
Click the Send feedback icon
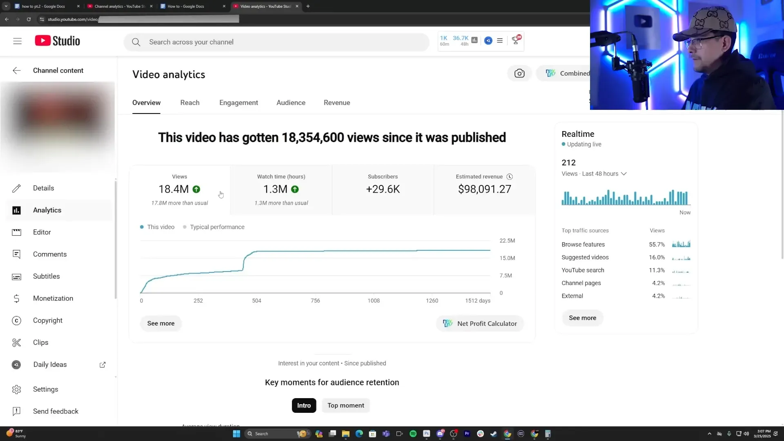16,412
